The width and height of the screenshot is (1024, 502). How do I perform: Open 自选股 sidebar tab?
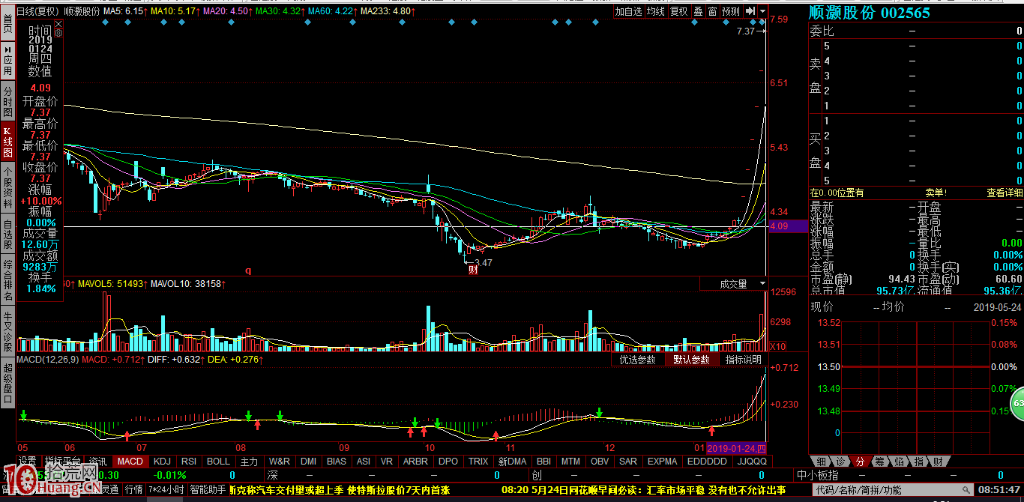7,234
